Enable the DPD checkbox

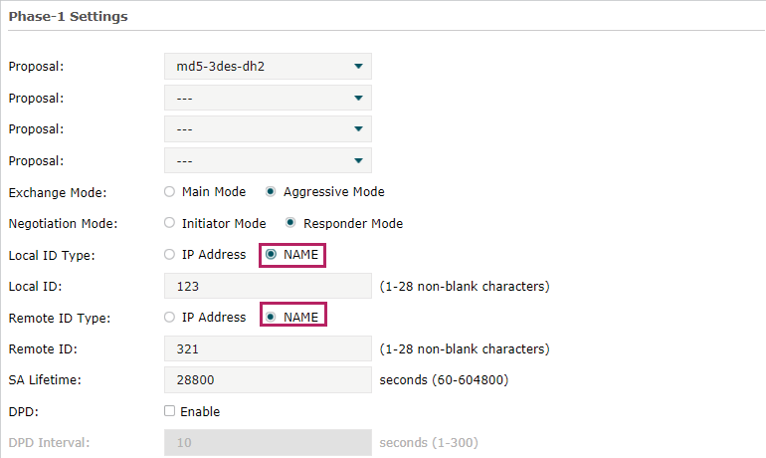click(169, 411)
